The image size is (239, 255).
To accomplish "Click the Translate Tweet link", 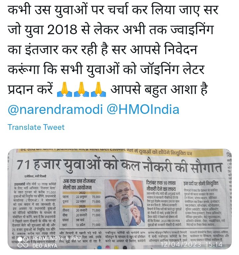I will pyautogui.click(x=36, y=127).
